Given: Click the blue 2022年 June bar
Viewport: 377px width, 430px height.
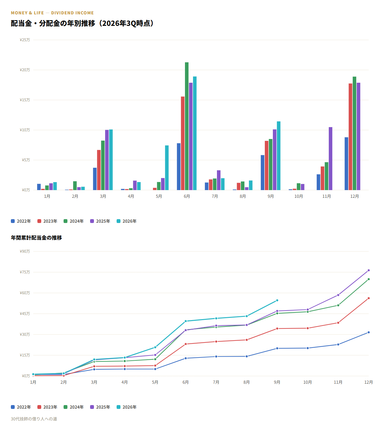Looking at the screenshot, I should (x=179, y=166).
